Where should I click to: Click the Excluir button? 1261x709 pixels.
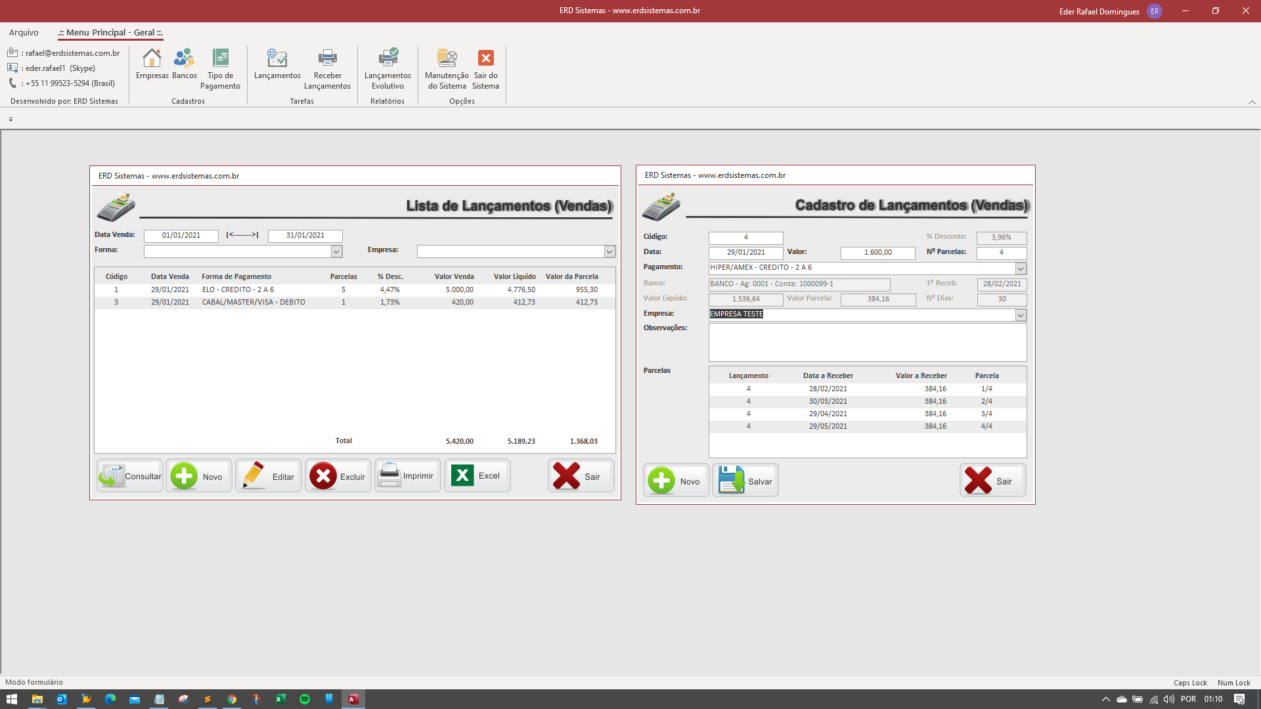click(x=338, y=476)
